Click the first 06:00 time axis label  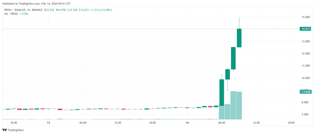tap(83, 123)
